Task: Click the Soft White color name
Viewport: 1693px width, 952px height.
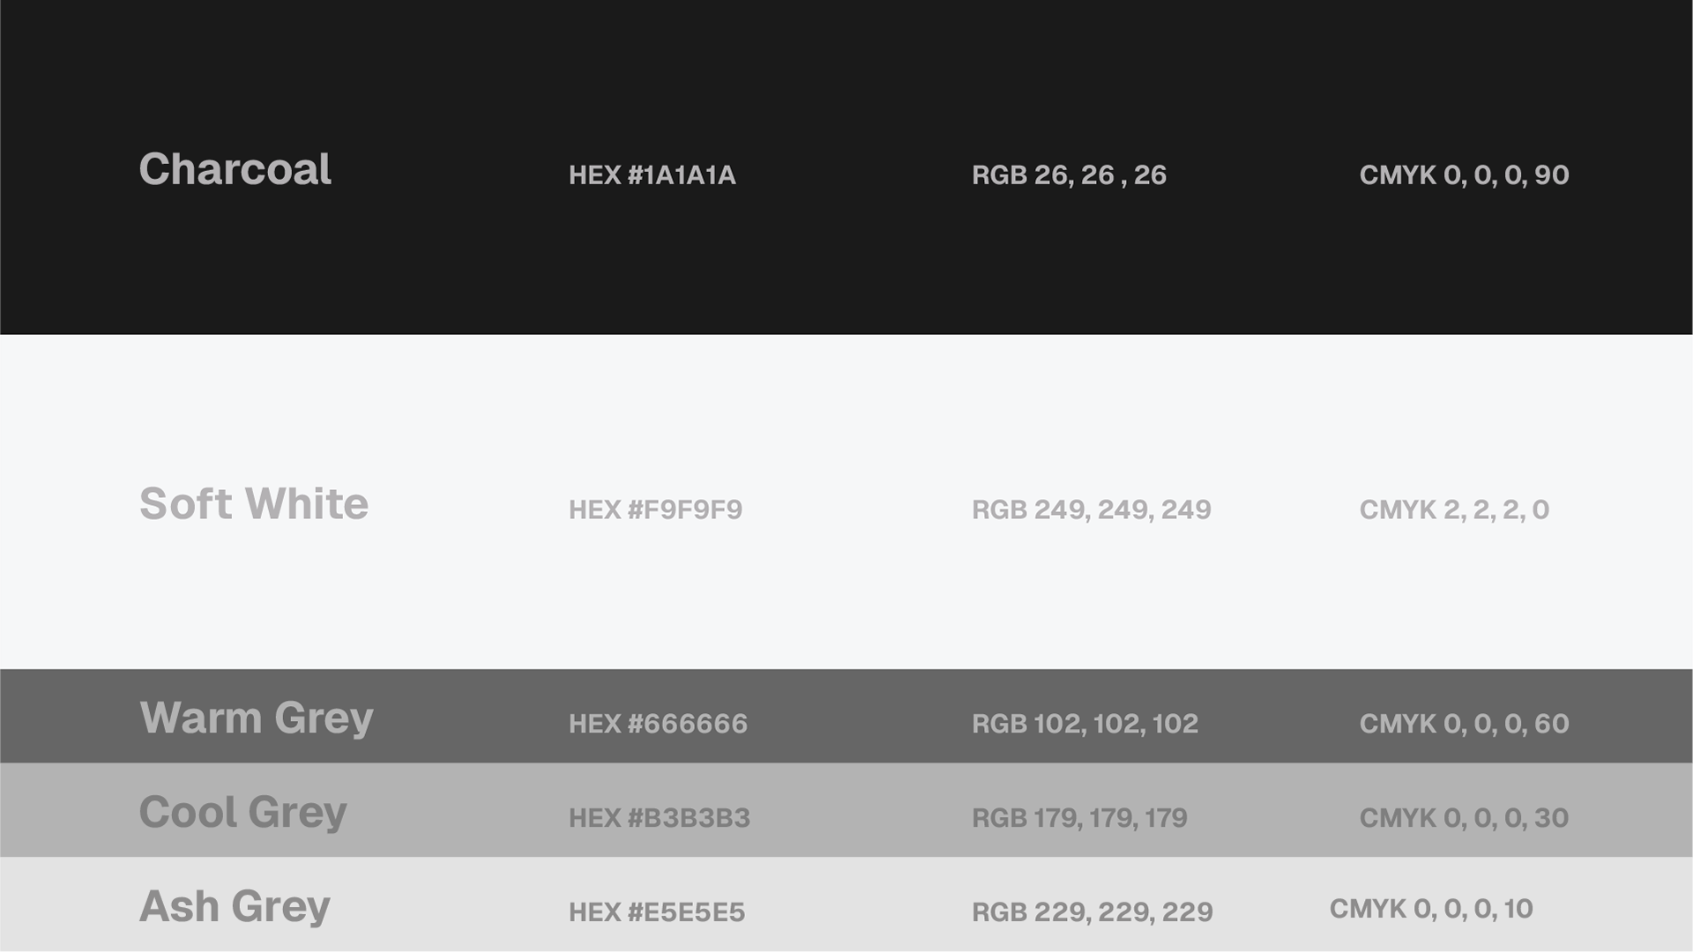Action: click(254, 504)
